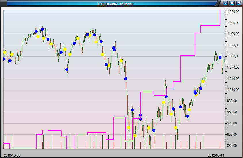This screenshot has width=243, height=158.
Task: Click the 1 010,00 price axis label
Action: point(233,90)
